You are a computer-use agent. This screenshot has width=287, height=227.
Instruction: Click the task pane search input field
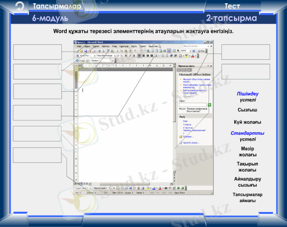tap(192, 104)
